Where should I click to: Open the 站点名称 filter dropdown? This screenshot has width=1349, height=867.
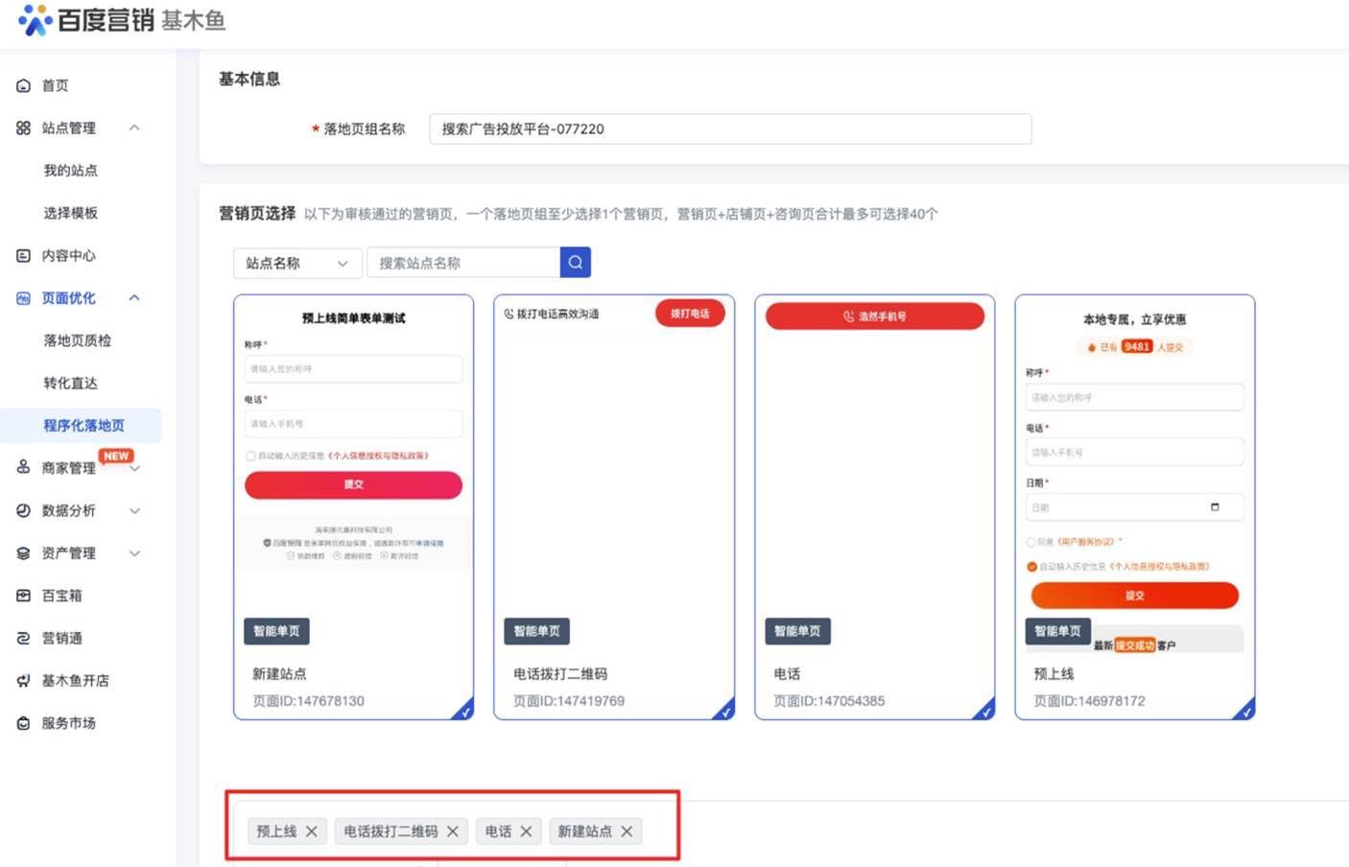(x=297, y=263)
